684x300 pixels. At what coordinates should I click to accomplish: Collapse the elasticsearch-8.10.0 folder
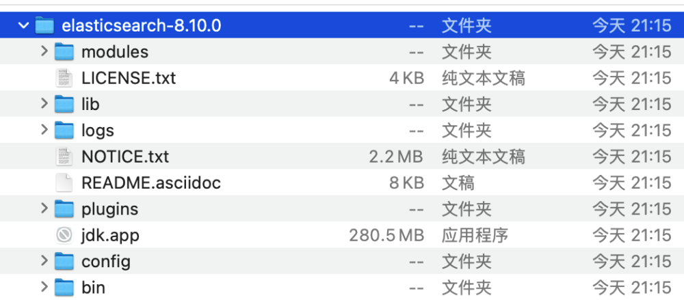(x=24, y=26)
